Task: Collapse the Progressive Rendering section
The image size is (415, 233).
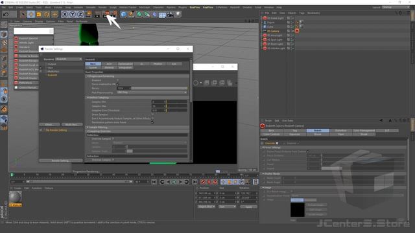Action: pos(88,76)
